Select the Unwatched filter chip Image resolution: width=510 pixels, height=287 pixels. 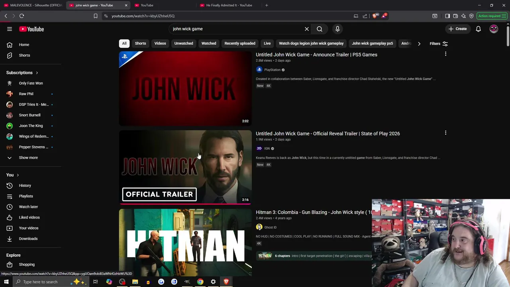coord(184,43)
